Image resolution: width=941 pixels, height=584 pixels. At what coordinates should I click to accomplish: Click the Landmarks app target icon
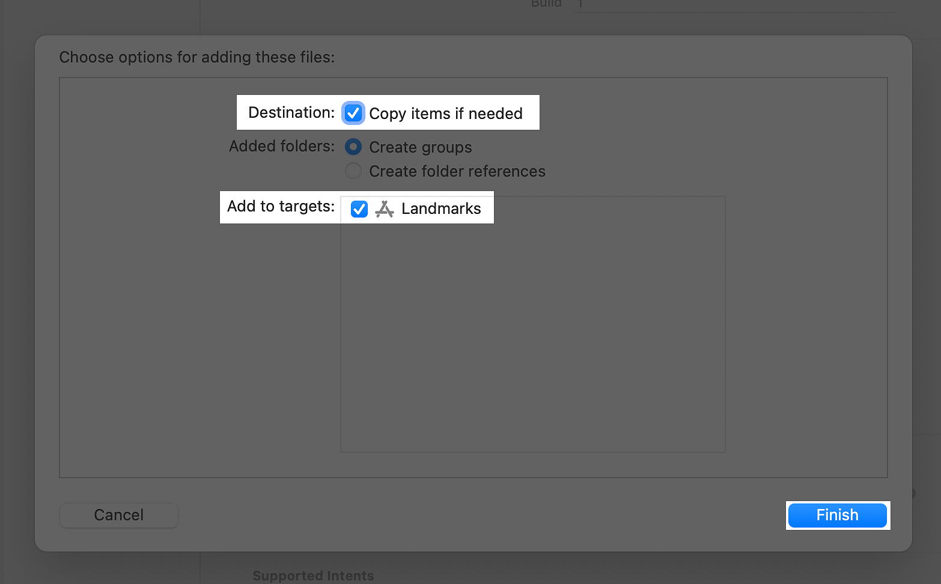coord(385,209)
